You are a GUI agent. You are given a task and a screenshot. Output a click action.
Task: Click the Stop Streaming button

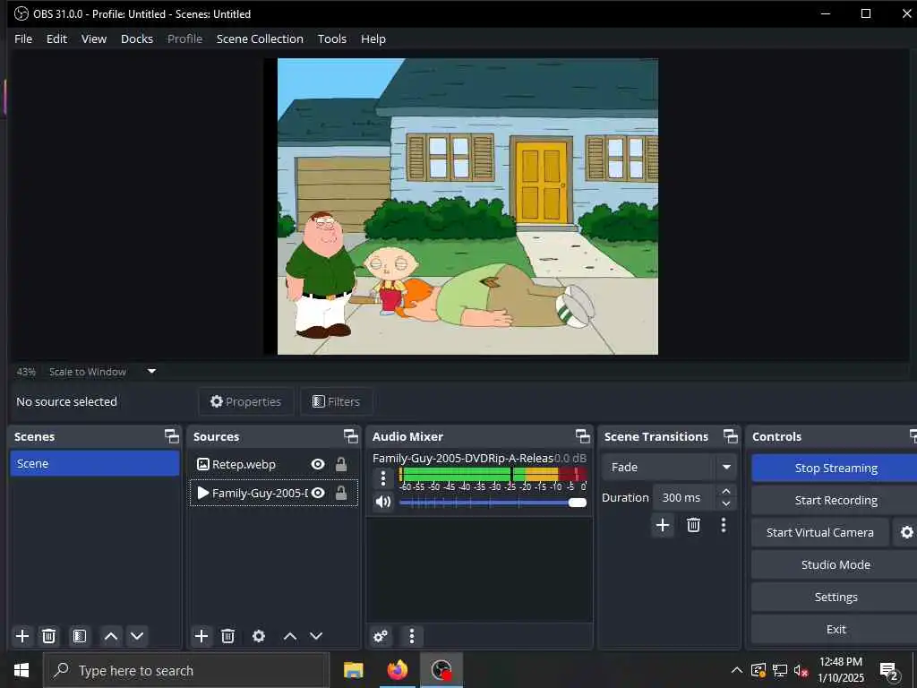[836, 468]
